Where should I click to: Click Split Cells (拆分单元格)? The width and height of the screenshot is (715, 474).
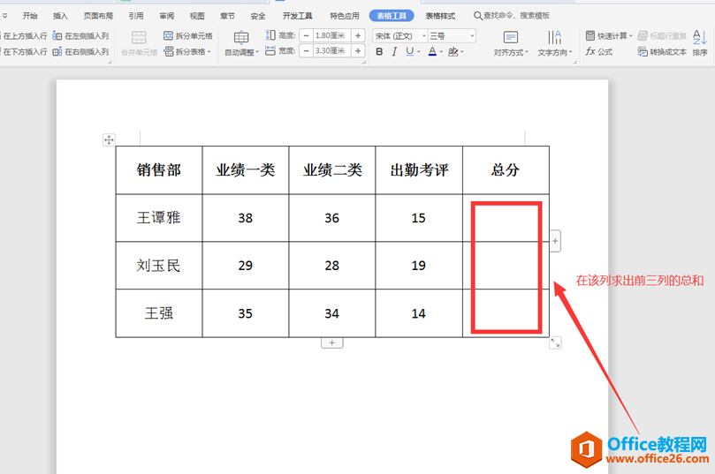click(x=188, y=35)
